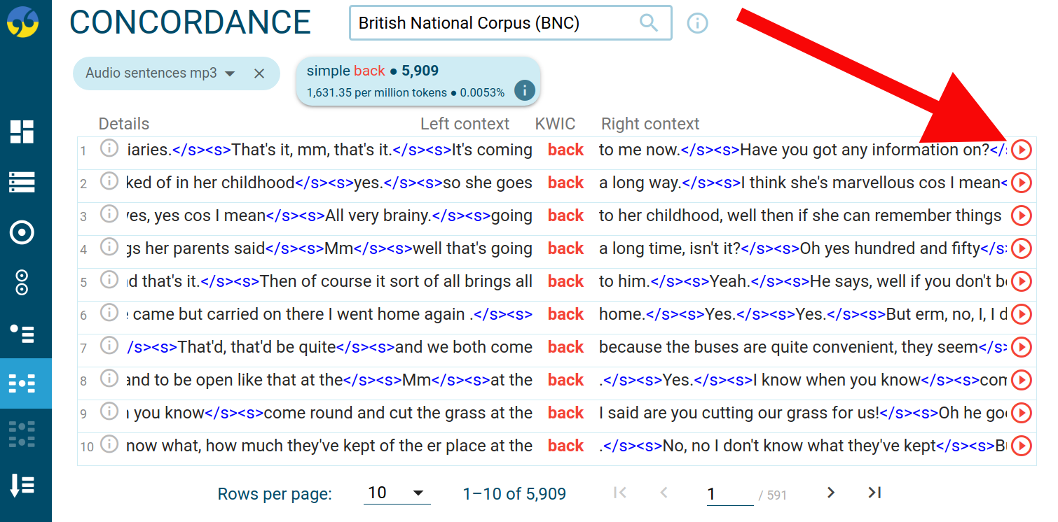
Task: Click the search magnifier in corpus box
Action: 649,23
